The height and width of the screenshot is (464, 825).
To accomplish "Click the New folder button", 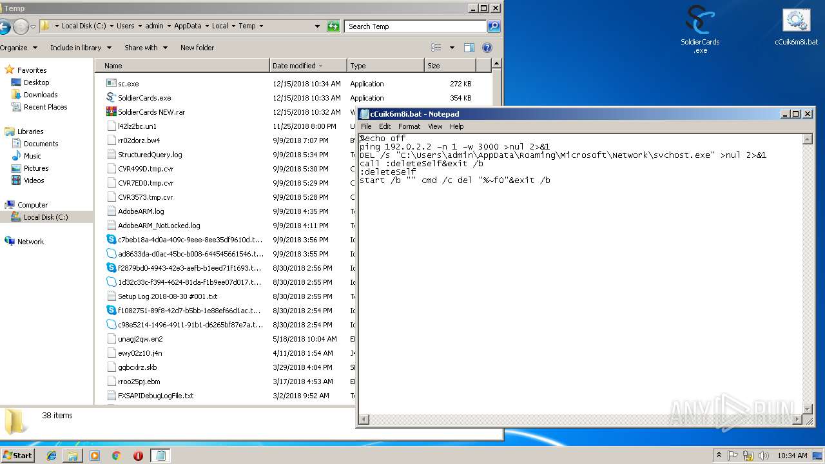I will tap(197, 48).
